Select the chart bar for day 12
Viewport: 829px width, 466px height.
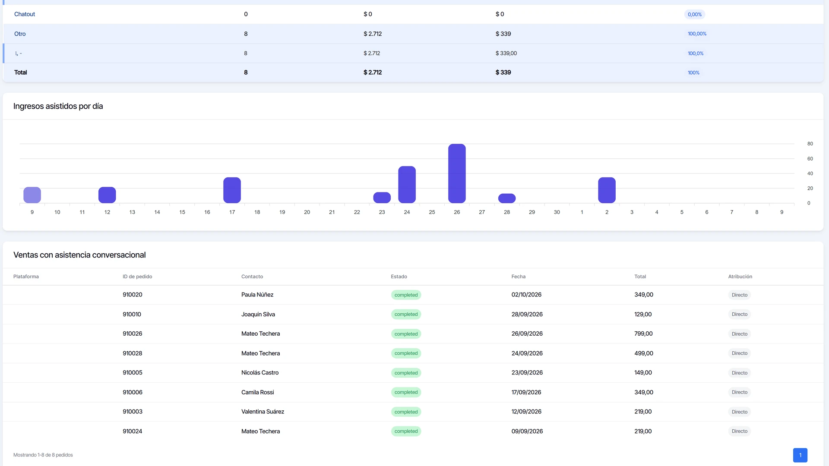pyautogui.click(x=107, y=195)
